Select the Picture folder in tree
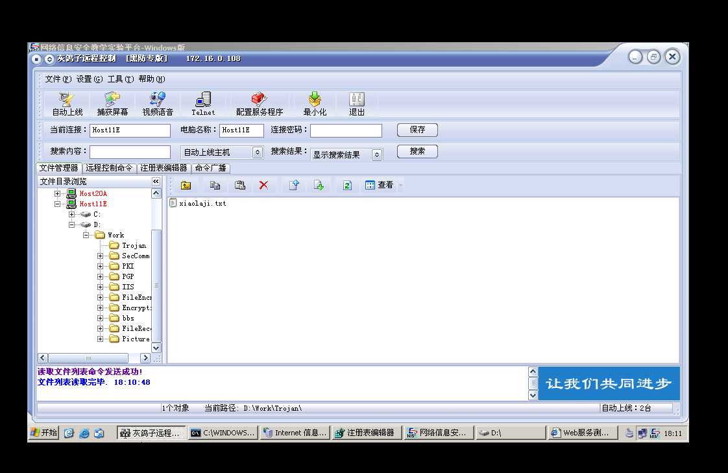 pos(130,339)
